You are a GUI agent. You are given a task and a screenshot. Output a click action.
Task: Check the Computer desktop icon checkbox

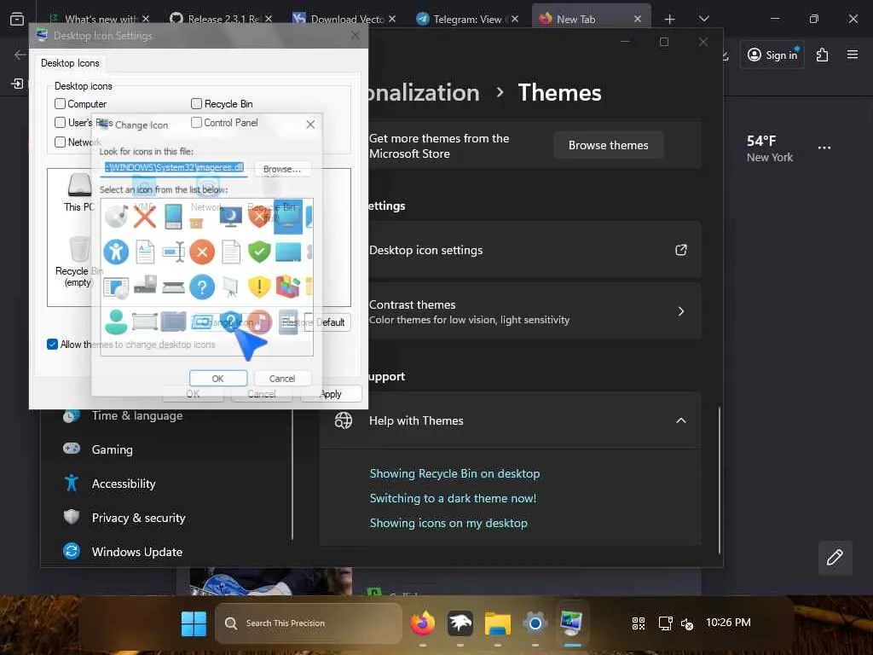tap(61, 103)
